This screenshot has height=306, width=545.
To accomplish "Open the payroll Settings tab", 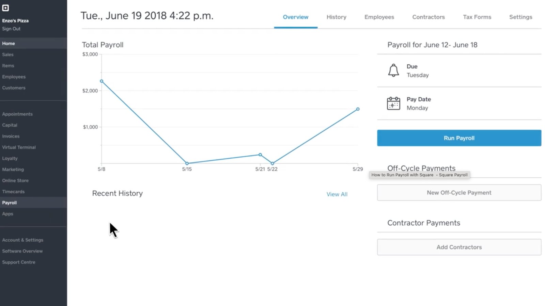I will (x=520, y=17).
